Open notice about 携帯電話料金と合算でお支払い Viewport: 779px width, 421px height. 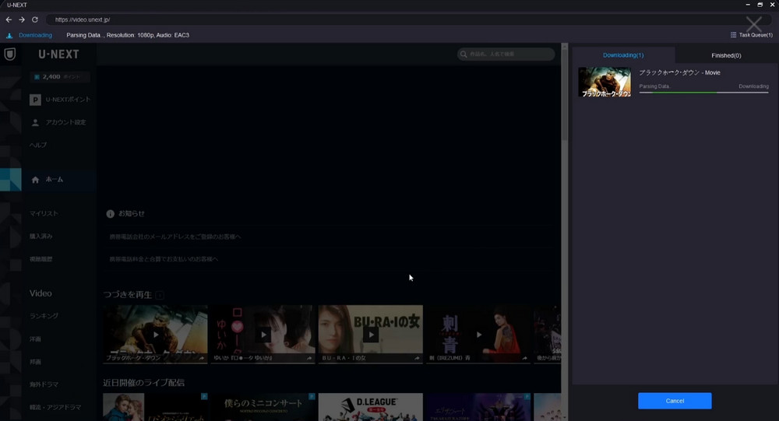[x=164, y=259]
